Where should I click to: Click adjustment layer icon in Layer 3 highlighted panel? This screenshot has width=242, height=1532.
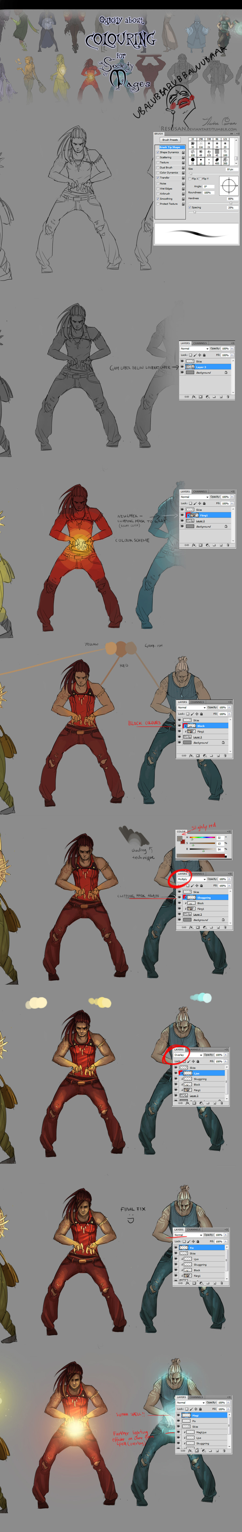(x=208, y=397)
